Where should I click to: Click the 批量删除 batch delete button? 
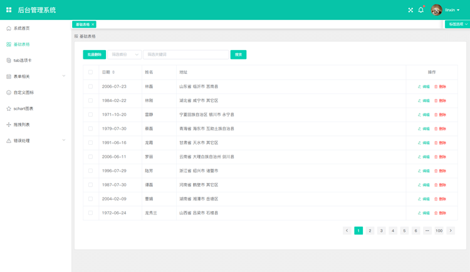coord(94,55)
